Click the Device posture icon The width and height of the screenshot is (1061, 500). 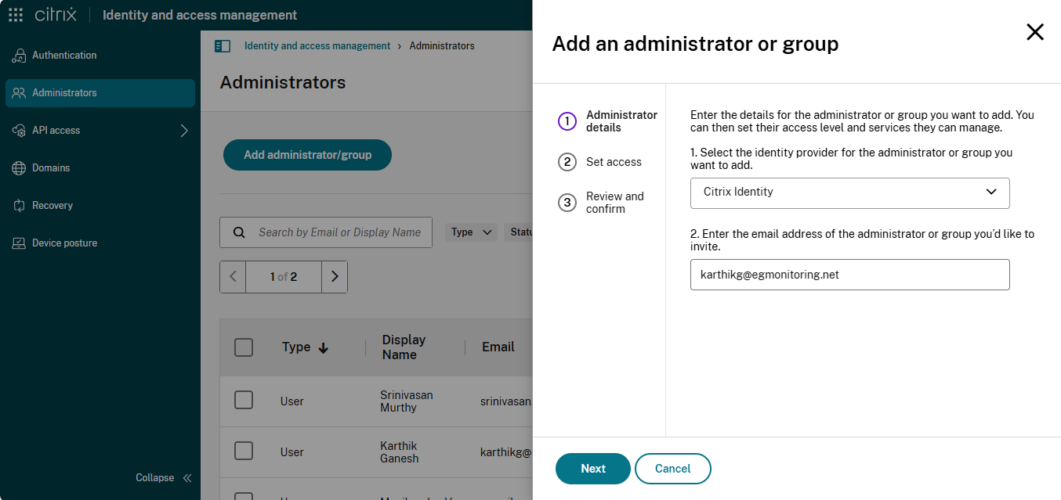coord(19,243)
